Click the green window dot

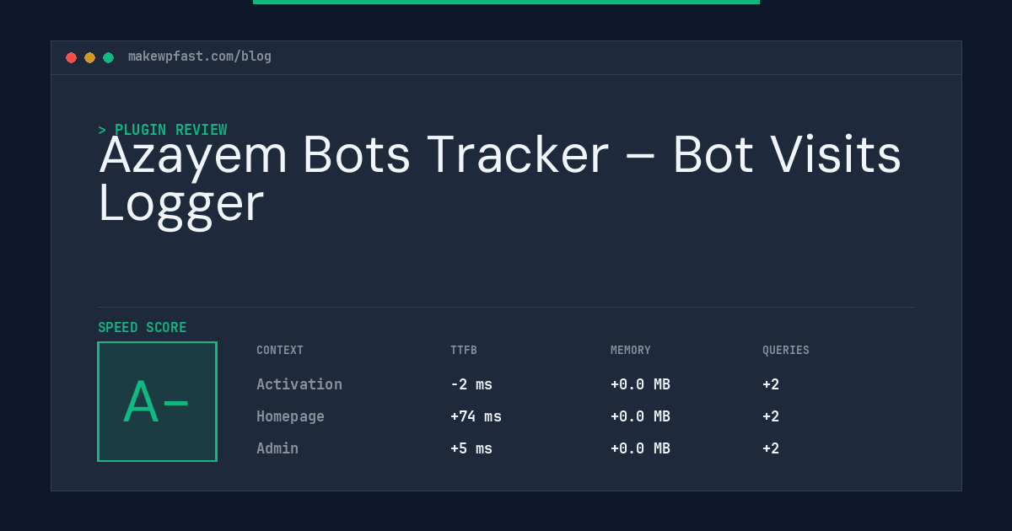108,57
